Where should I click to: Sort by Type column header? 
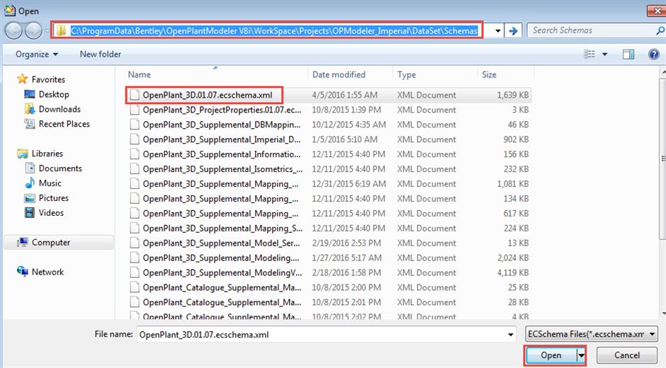(x=407, y=75)
